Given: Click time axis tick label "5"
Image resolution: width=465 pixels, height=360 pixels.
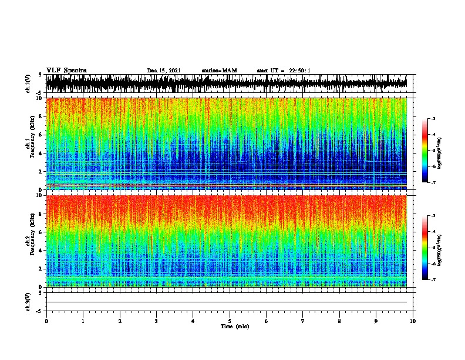Looking at the screenshot, I should point(230,321).
